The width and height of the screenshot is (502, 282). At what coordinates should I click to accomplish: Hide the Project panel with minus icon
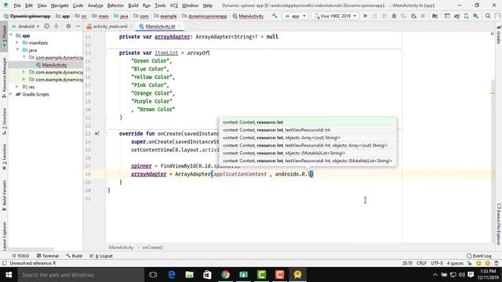pyautogui.click(x=78, y=26)
